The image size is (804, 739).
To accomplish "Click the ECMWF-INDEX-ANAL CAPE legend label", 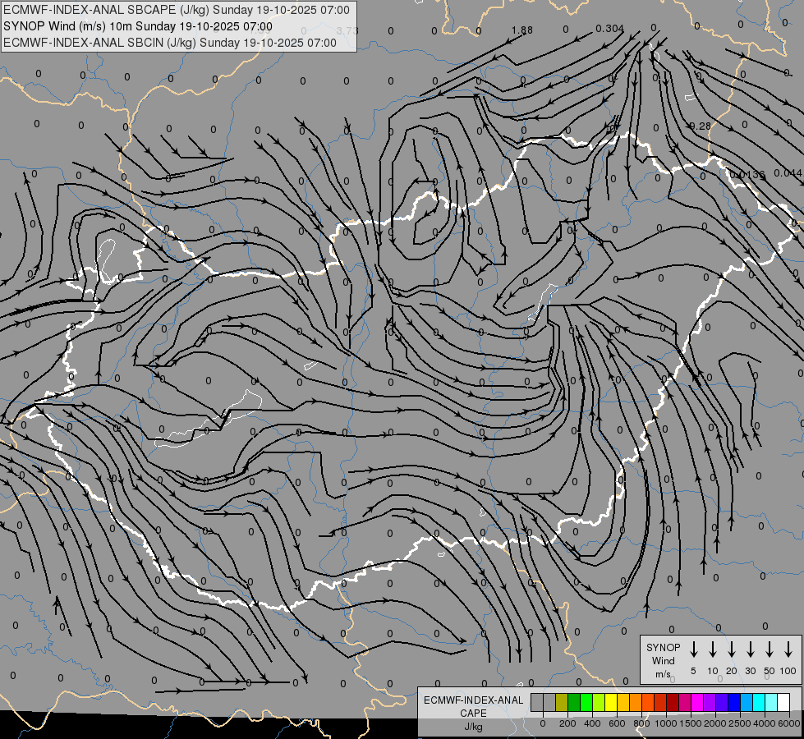I will [x=473, y=706].
